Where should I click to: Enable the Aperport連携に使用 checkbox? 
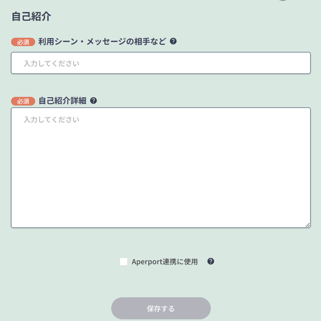tap(124, 262)
